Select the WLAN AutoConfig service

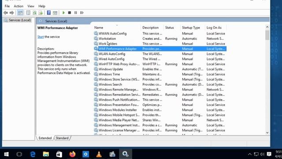pyautogui.click(x=160, y=54)
